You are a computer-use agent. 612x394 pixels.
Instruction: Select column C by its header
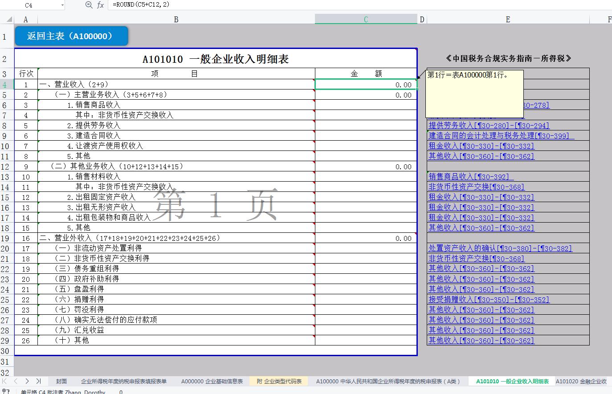pyautogui.click(x=366, y=19)
